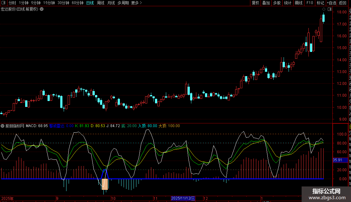351x202 pixels.
Task: Expand the 股朋指标网 indicator dropdown arrow
Action: [x=3, y=126]
